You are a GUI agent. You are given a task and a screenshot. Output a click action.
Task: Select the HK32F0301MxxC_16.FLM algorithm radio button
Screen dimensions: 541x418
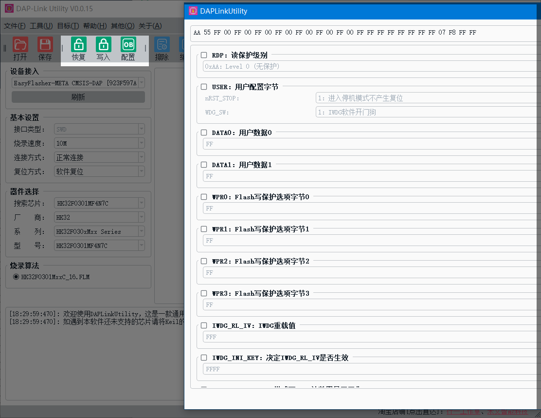tap(16, 277)
